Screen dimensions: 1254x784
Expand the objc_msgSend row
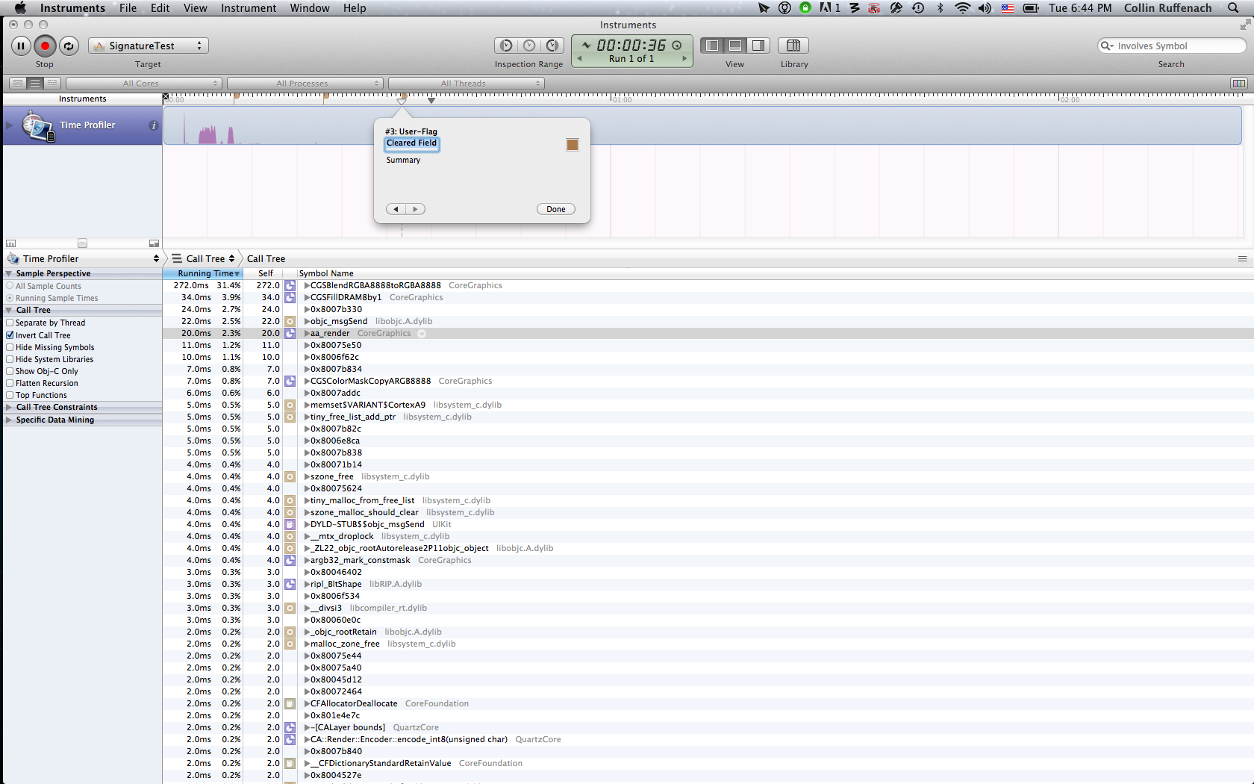click(307, 321)
